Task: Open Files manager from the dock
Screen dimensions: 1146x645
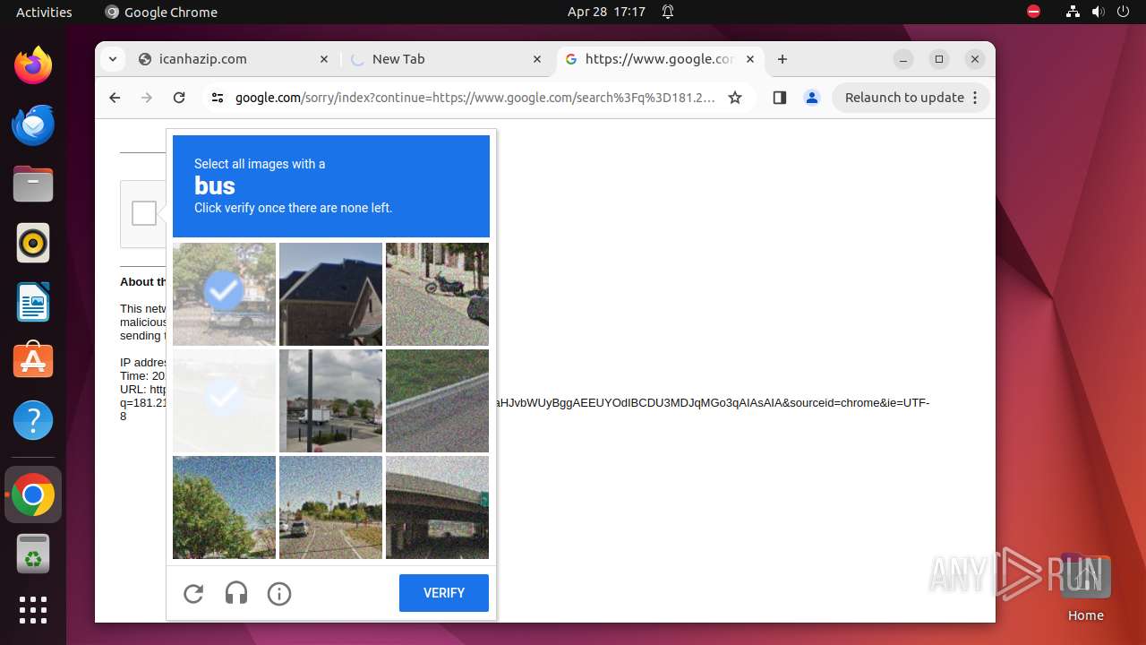Action: click(33, 184)
